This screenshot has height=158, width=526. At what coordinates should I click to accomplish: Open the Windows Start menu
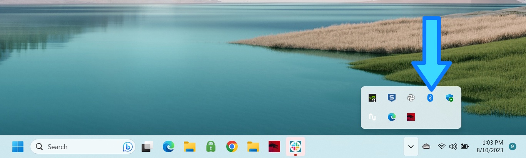[x=18, y=146]
